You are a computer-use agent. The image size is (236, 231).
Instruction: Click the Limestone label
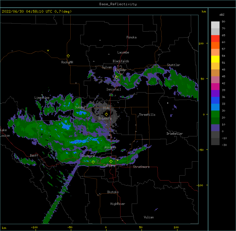click(x=42, y=98)
